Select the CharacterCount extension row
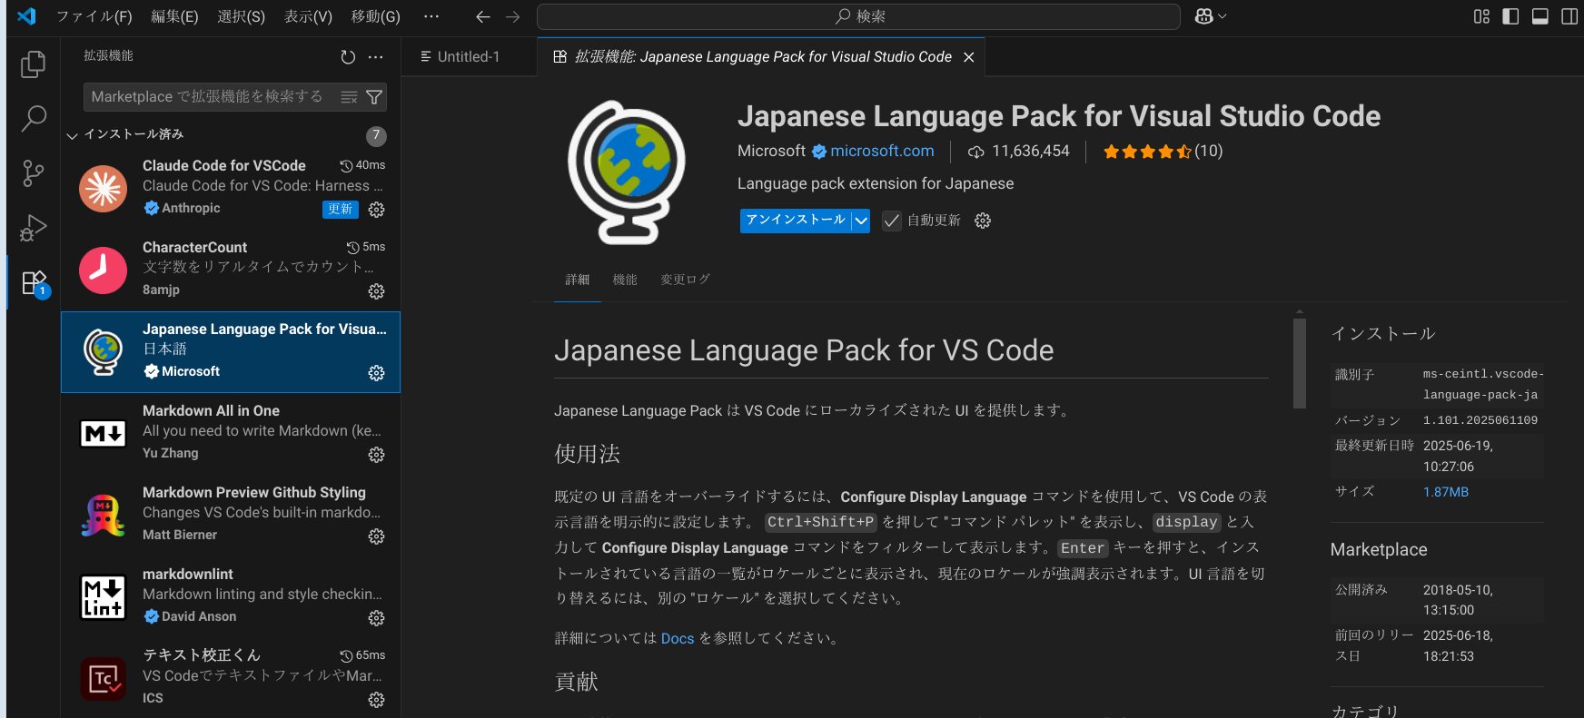Image resolution: width=1584 pixels, height=718 pixels. [x=231, y=270]
